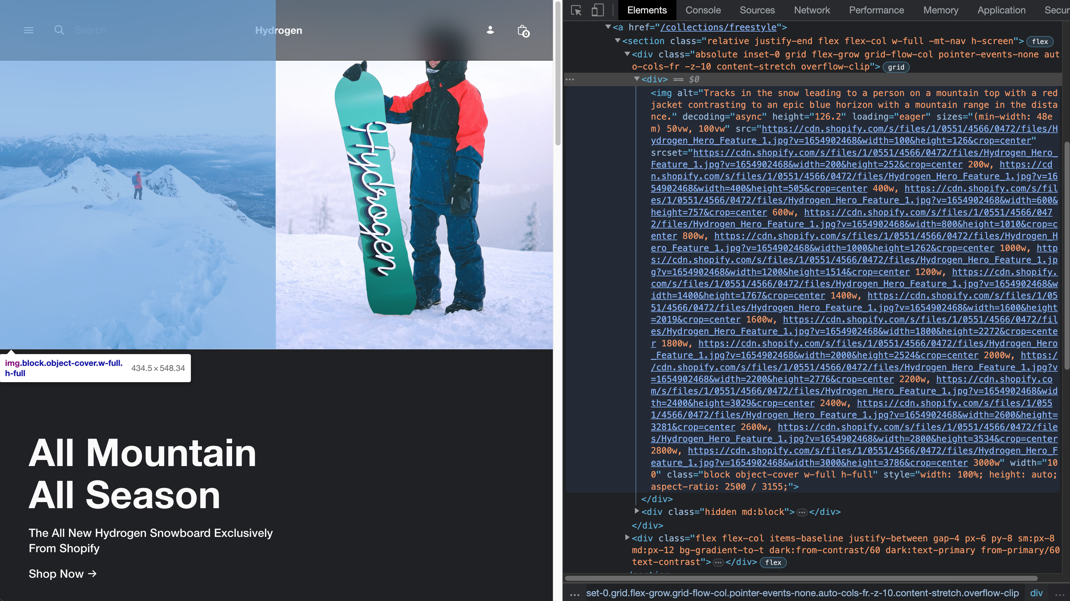Open the hamburger menu icon
Viewport: 1070px width, 601px height.
coord(29,30)
